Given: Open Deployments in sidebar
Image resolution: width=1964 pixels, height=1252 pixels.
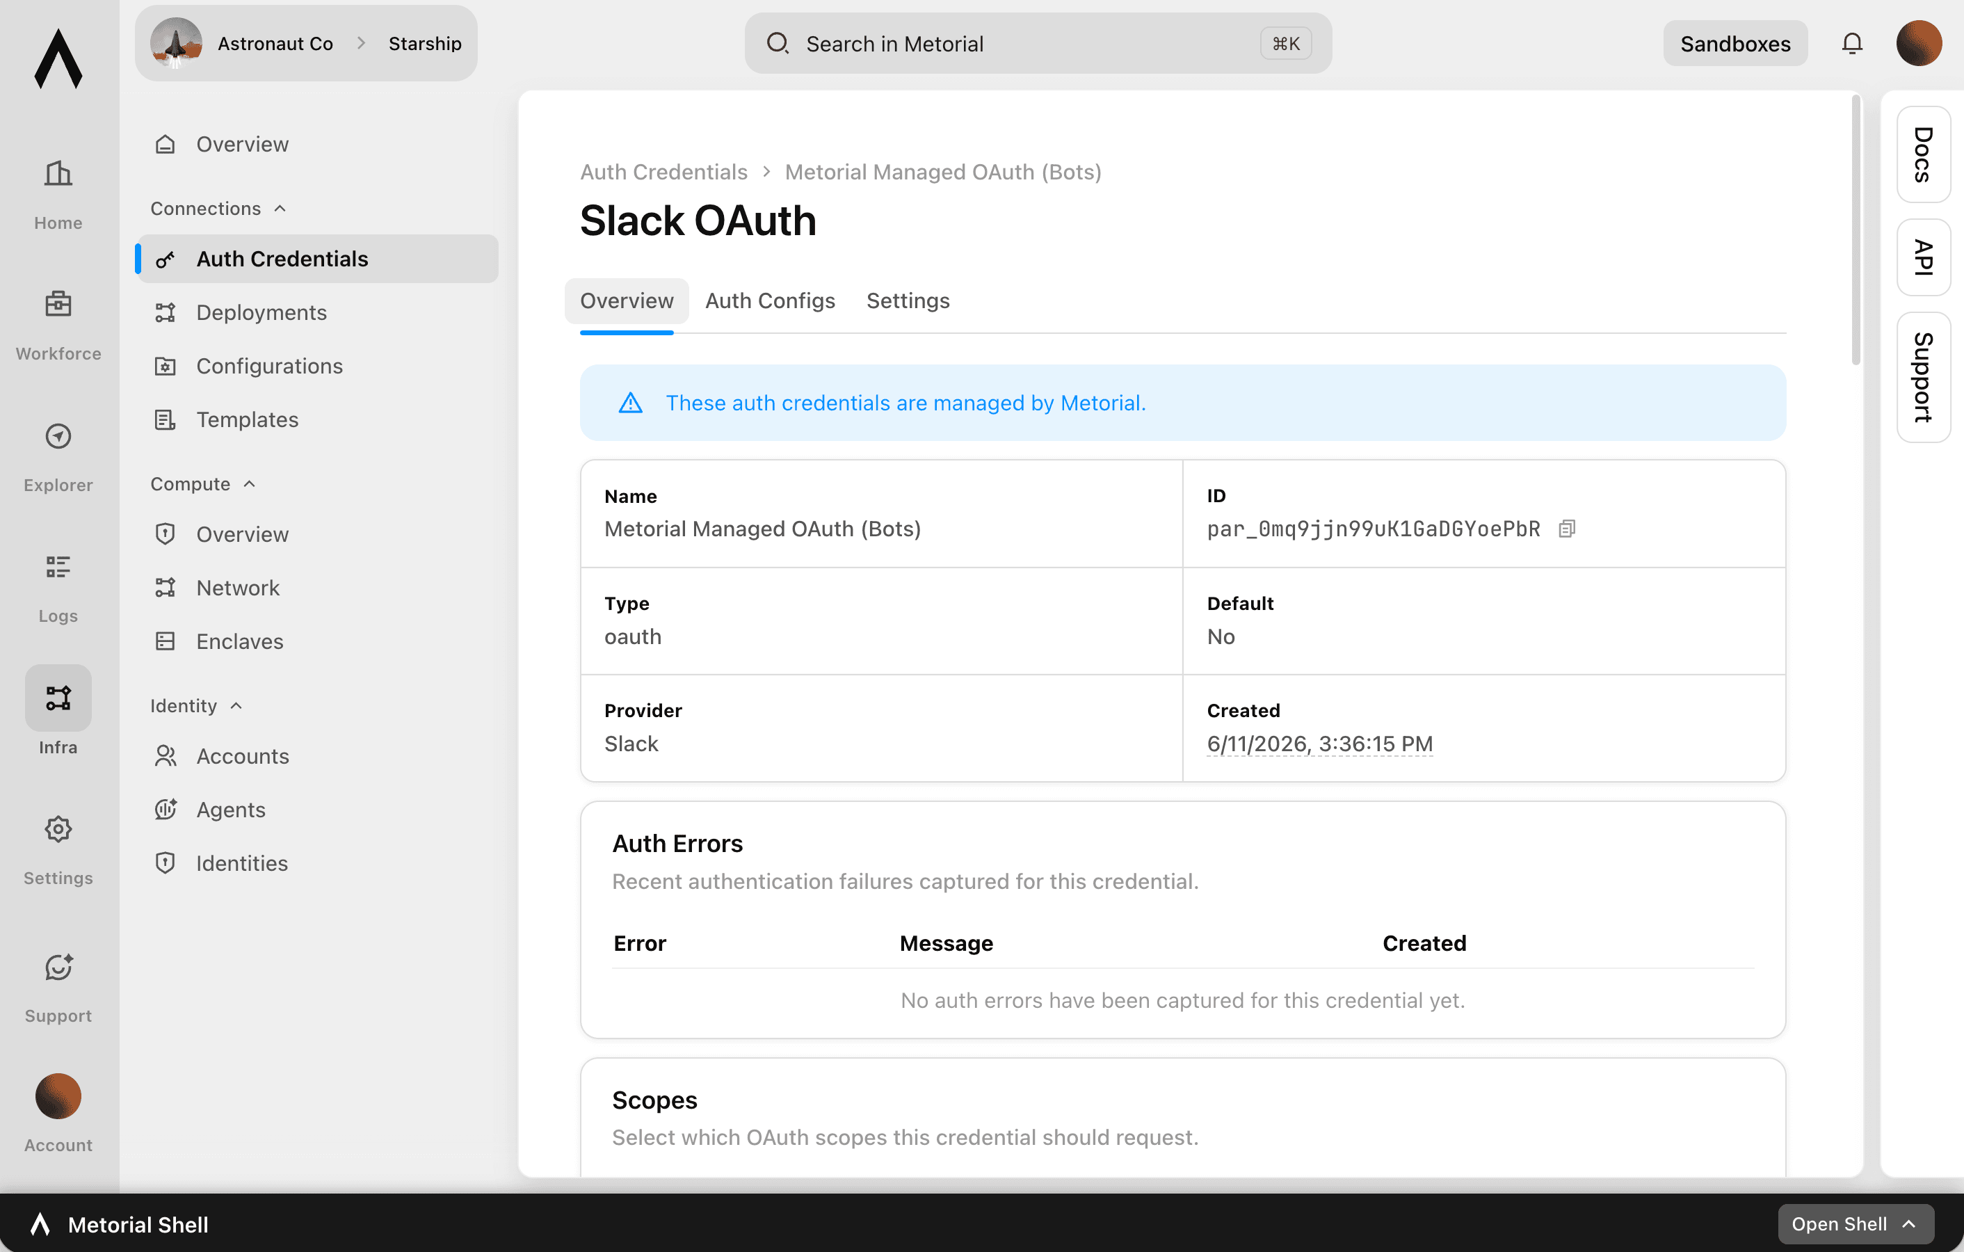Looking at the screenshot, I should click(316, 312).
